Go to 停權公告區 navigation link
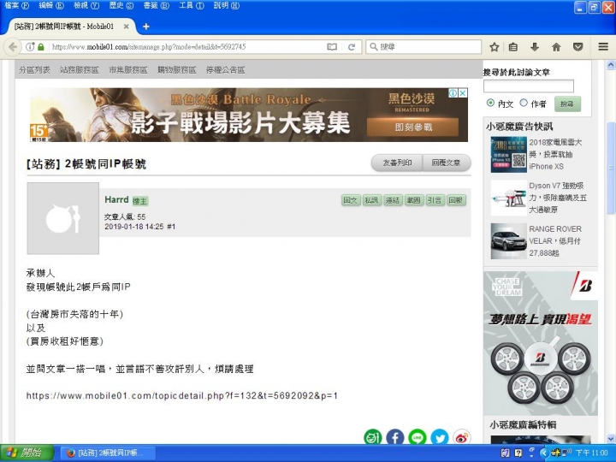Viewport: 616px width, 462px height. [x=226, y=70]
